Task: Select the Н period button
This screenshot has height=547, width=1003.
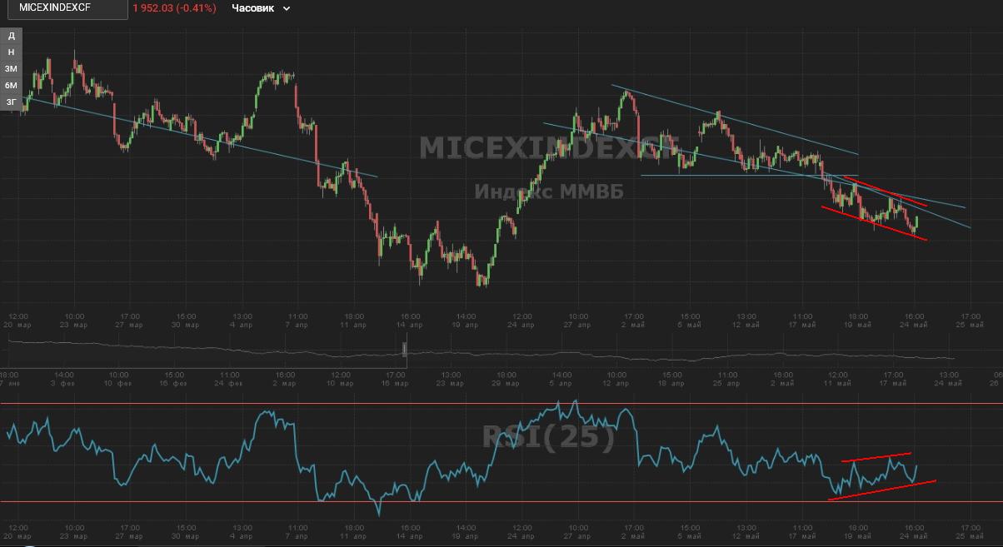Action: 12,52
